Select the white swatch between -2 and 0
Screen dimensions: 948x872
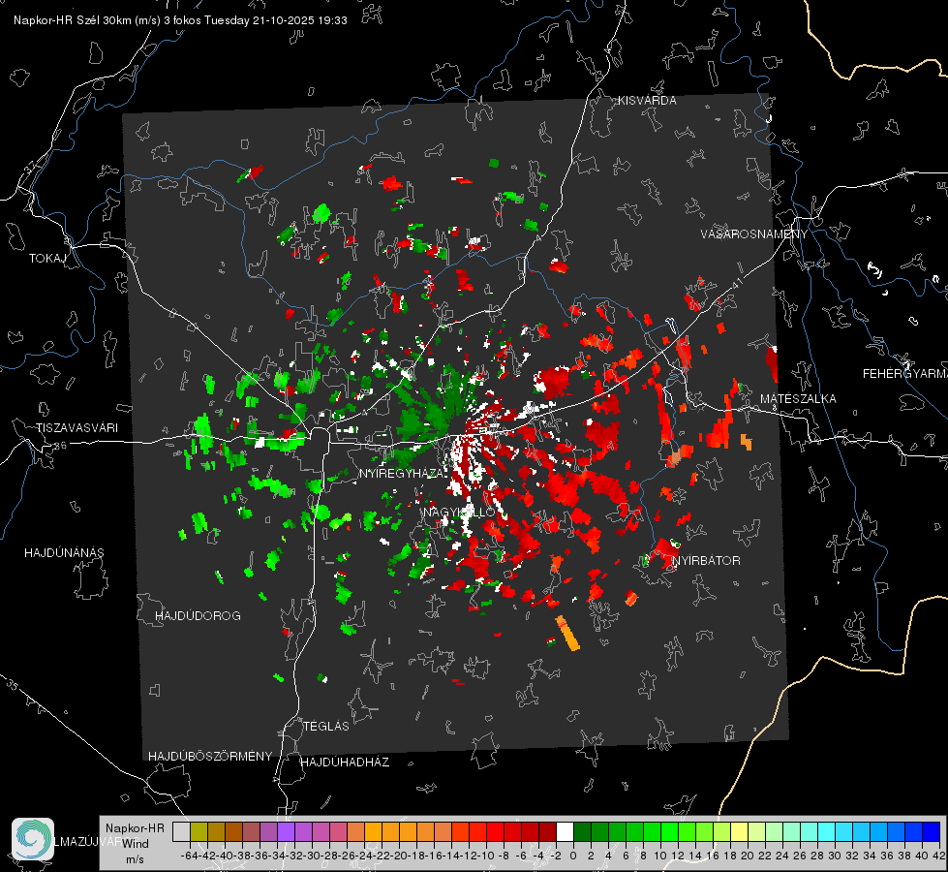pyautogui.click(x=565, y=831)
